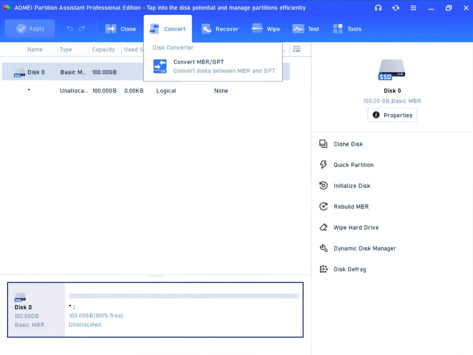Image resolution: width=473 pixels, height=355 pixels.
Task: Open the hamburger menu in title bar
Action: coord(413,8)
